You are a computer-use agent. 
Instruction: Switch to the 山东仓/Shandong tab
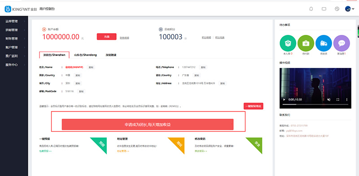pos(85,55)
